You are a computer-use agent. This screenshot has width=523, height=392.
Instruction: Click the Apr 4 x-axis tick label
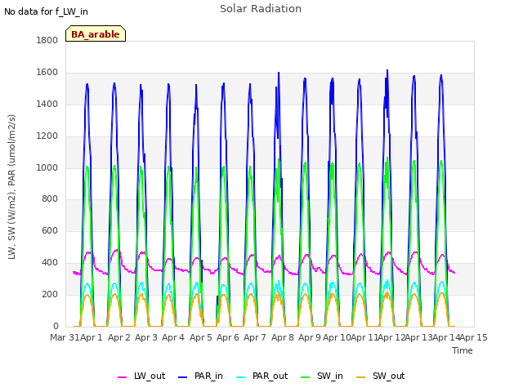(x=173, y=337)
